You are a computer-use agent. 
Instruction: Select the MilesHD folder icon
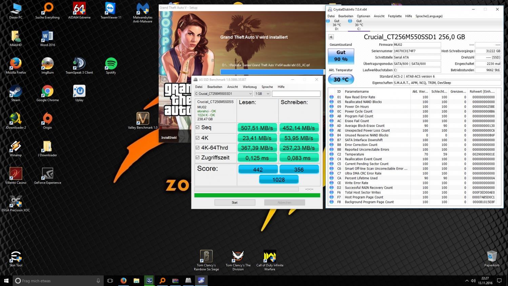coord(16,39)
